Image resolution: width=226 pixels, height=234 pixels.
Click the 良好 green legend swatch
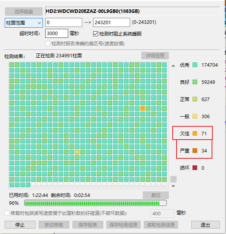pyautogui.click(x=195, y=82)
